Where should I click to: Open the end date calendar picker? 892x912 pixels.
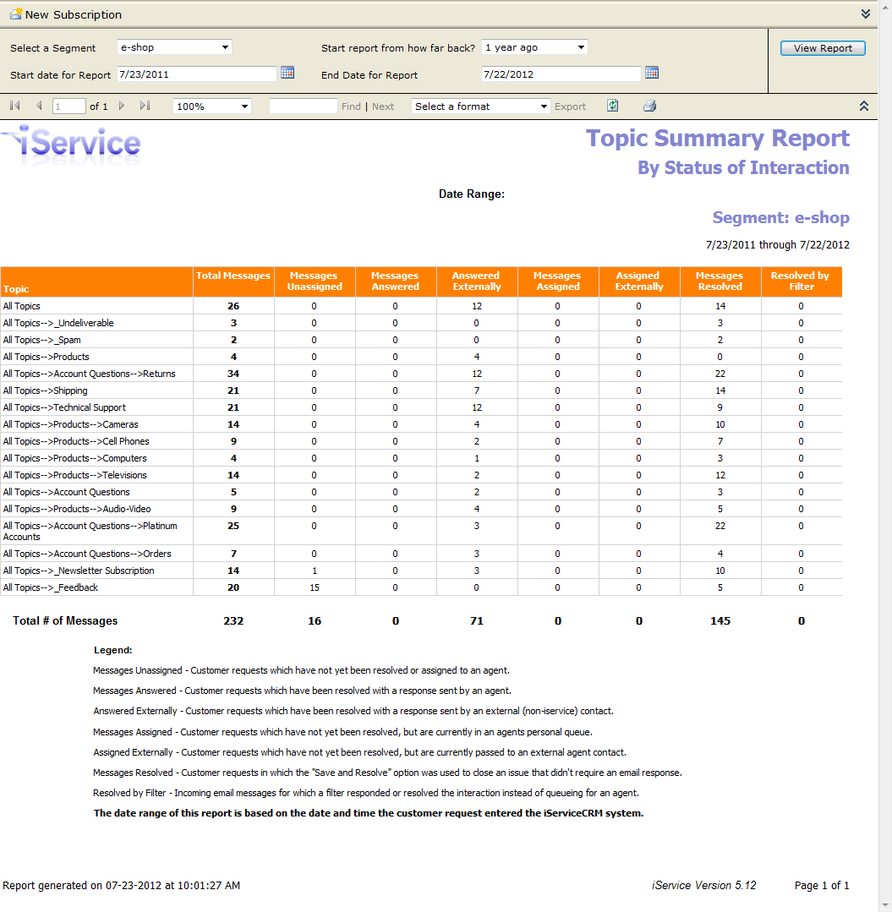pos(652,73)
